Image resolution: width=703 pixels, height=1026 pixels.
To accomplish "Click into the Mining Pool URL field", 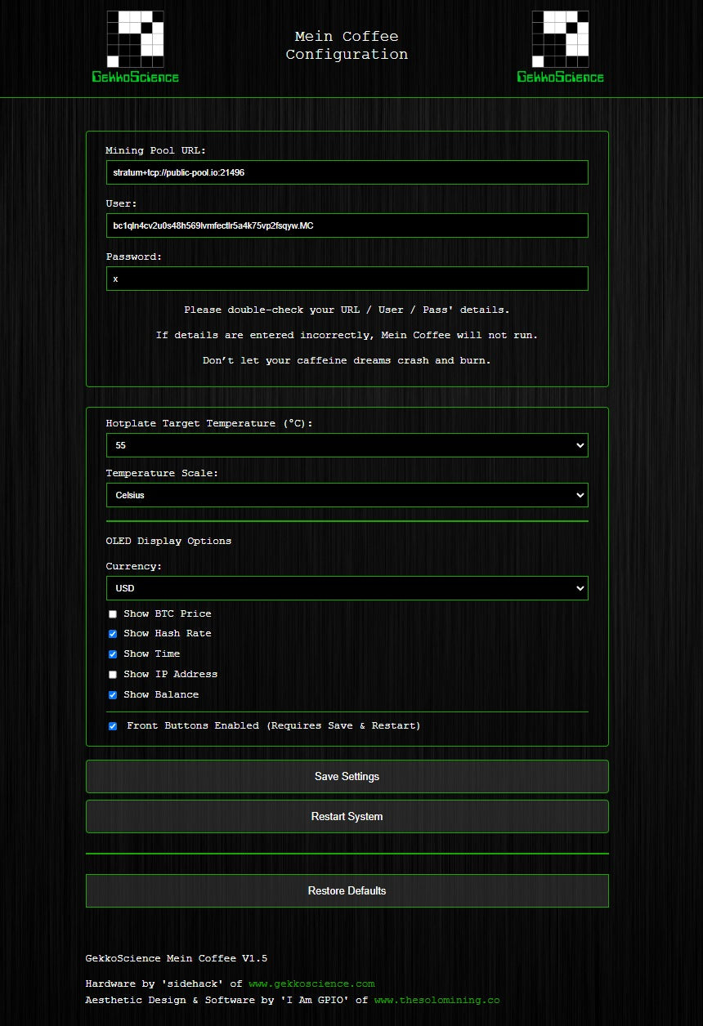I will tap(347, 172).
